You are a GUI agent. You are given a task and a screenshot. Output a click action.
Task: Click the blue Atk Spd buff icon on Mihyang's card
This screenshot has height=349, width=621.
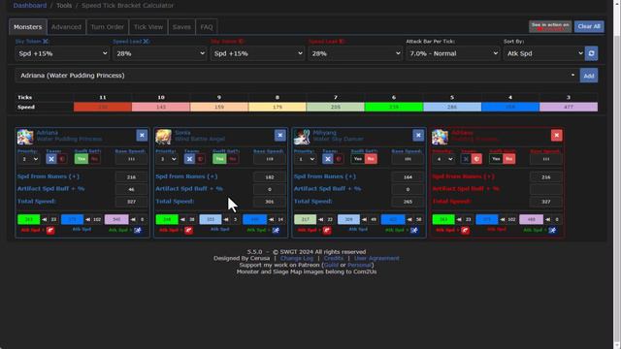414,231
